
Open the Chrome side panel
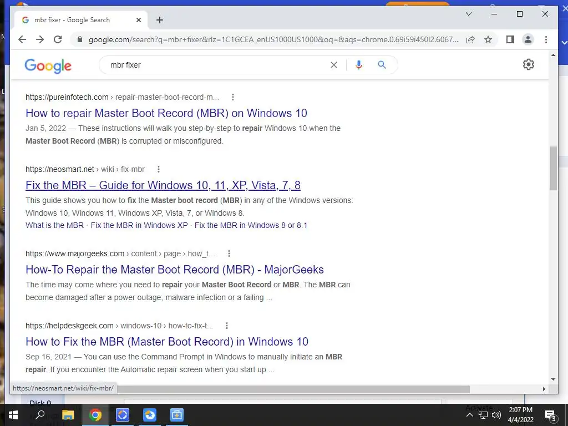[510, 39]
